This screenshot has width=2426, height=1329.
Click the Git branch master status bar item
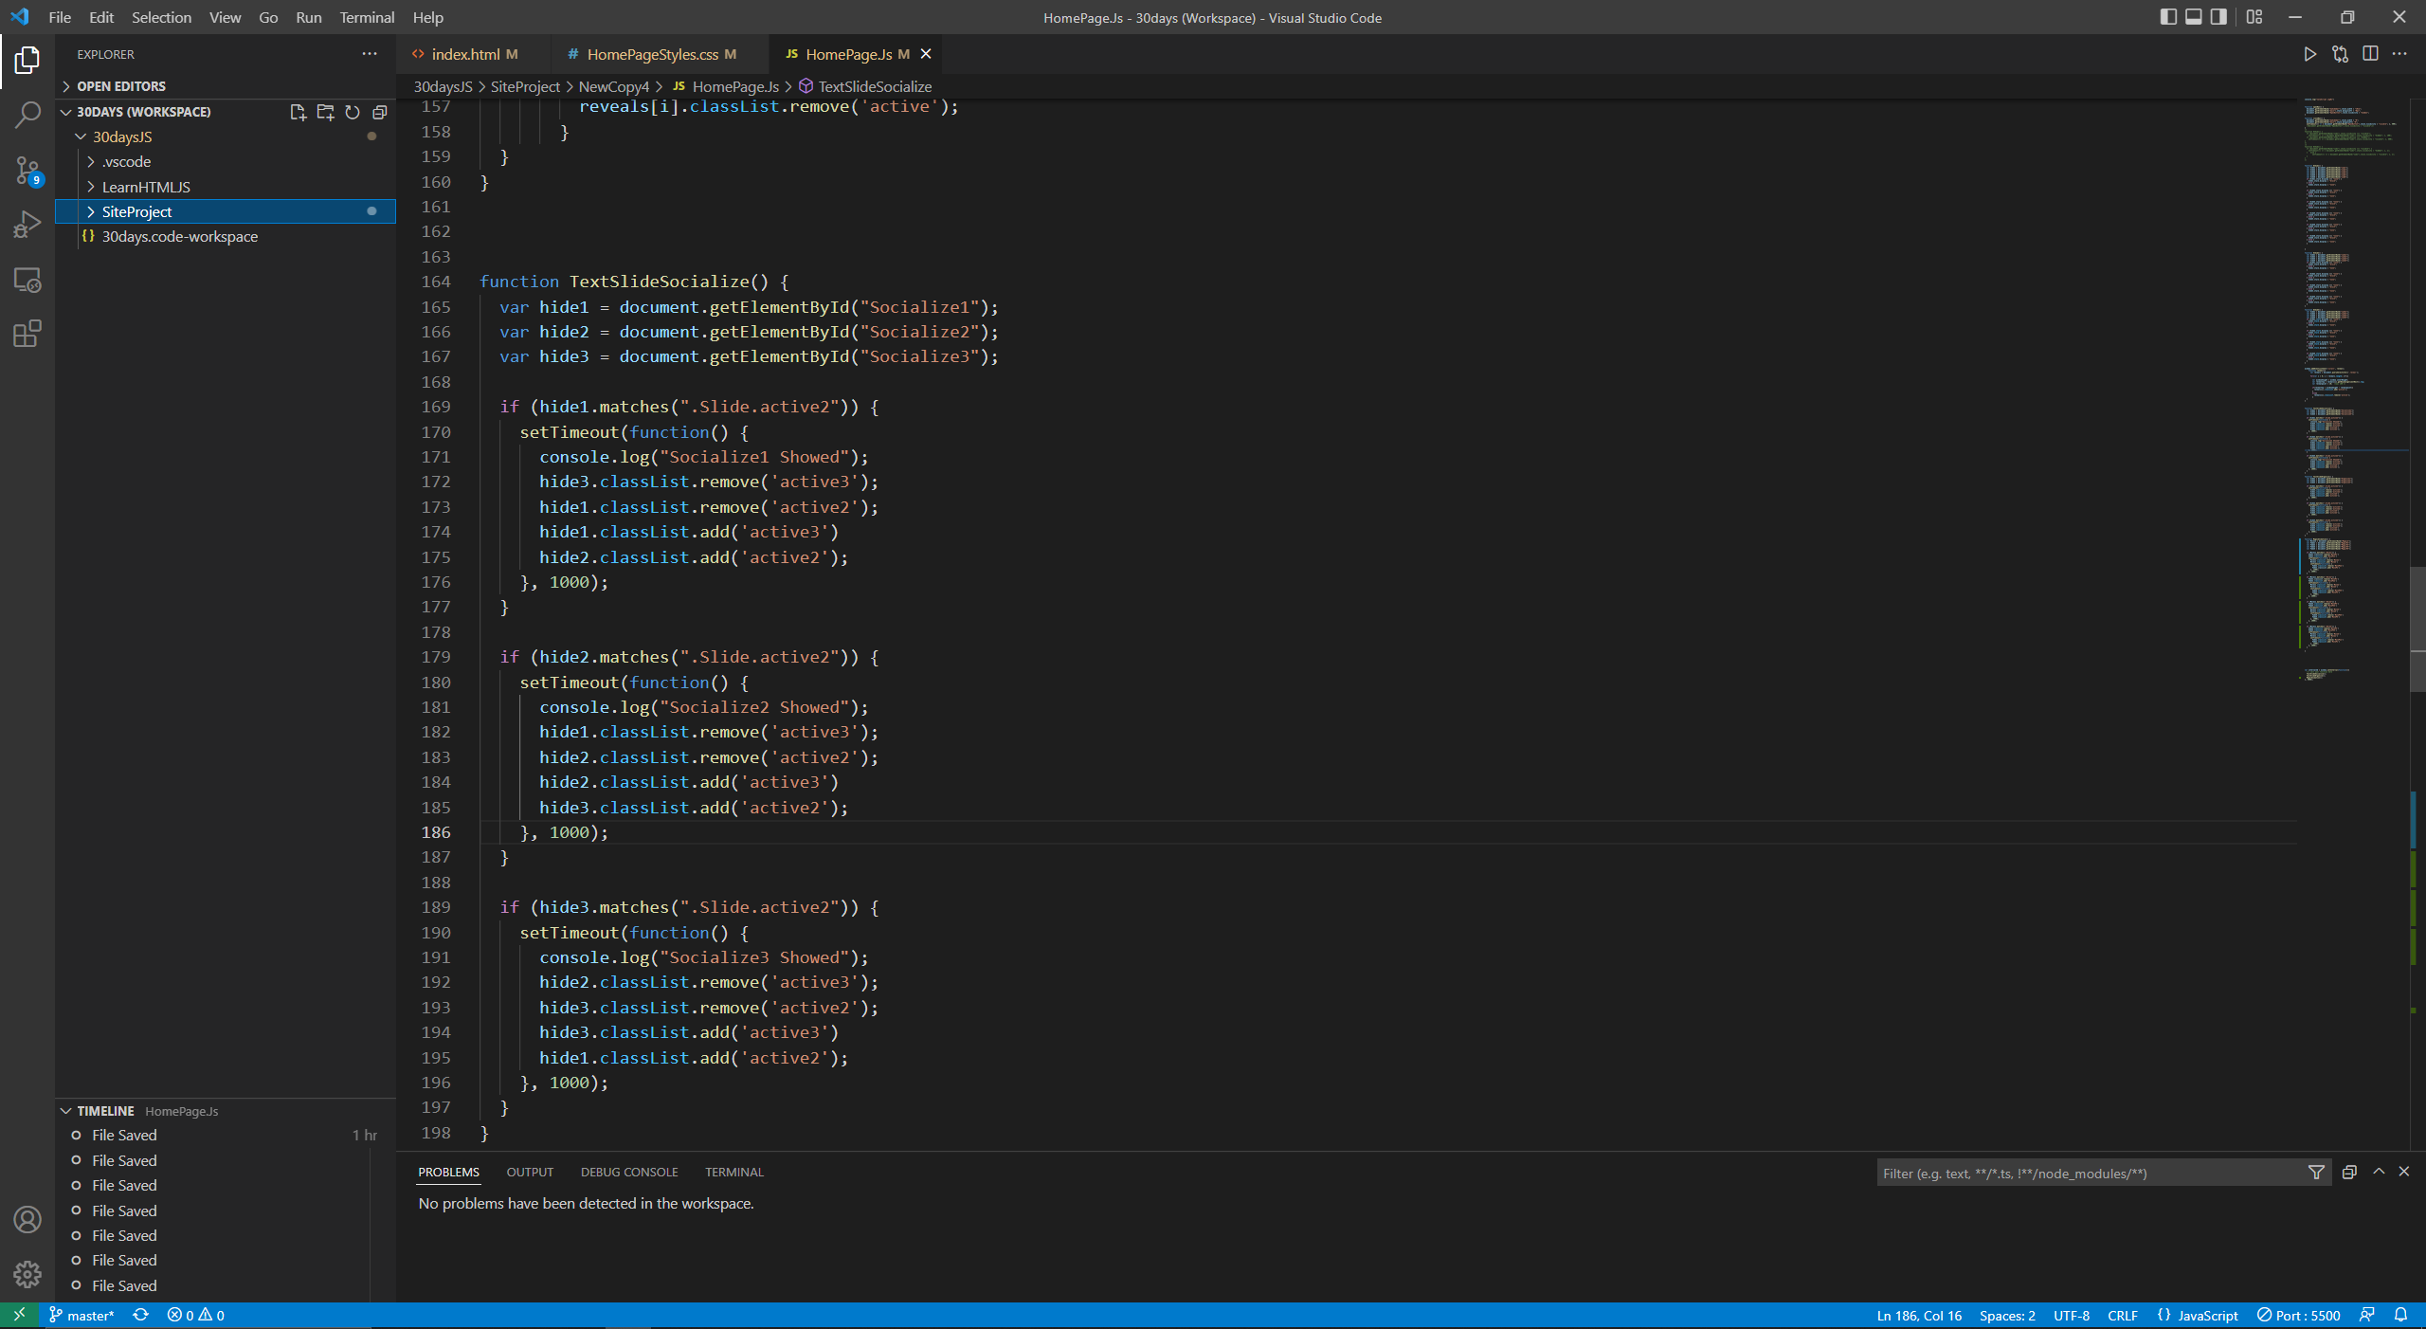[x=81, y=1314]
